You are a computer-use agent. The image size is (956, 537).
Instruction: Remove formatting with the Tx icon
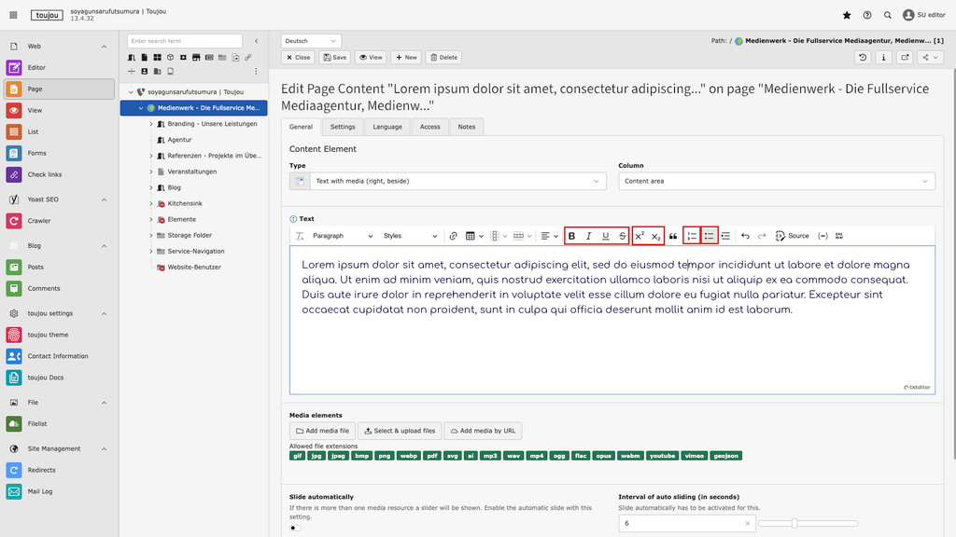tap(300, 236)
